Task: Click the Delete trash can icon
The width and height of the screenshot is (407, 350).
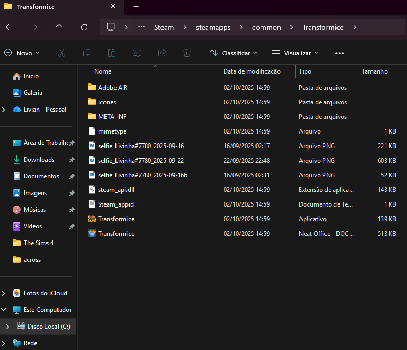Action: [x=187, y=53]
